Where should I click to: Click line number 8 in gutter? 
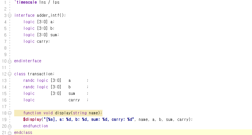point(5,48)
